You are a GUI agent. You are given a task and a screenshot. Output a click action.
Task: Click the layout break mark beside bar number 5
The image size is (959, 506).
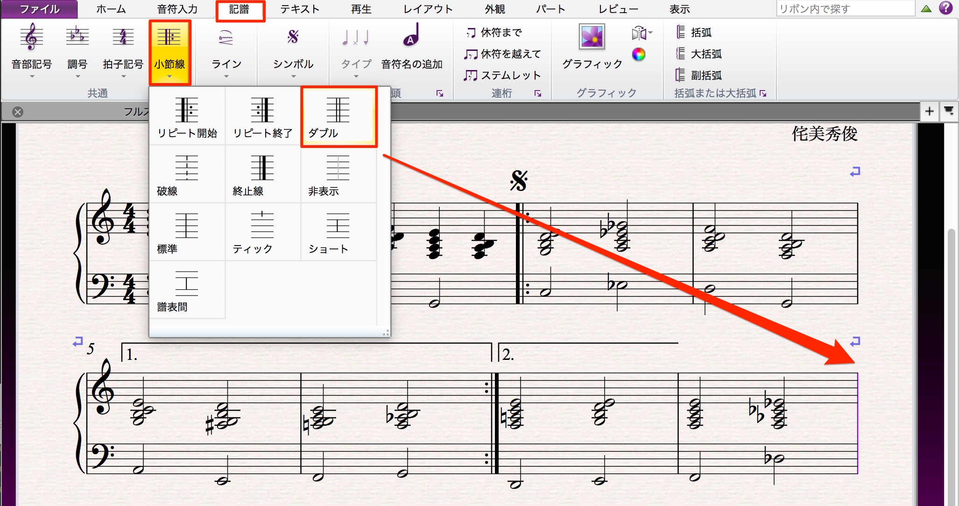[x=78, y=342]
